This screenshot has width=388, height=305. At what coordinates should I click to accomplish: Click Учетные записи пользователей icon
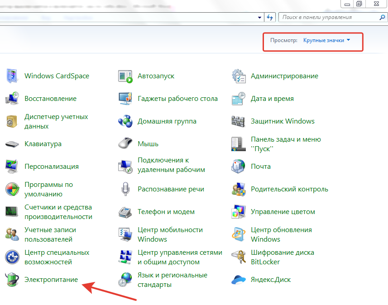coord(12,234)
